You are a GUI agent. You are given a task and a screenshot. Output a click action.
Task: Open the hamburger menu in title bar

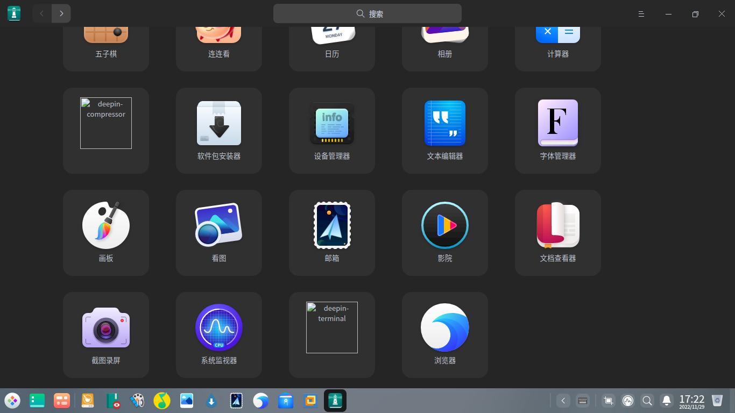coord(641,14)
